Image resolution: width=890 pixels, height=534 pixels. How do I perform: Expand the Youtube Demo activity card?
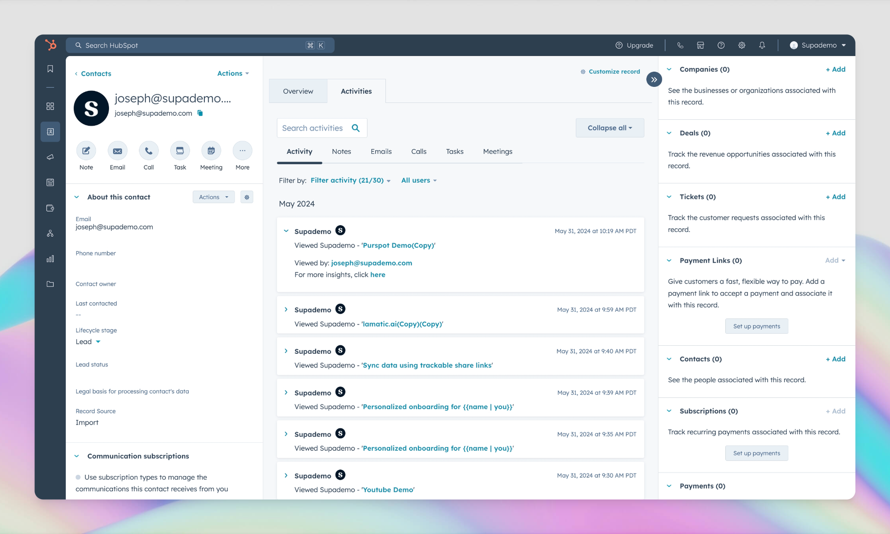(286, 476)
